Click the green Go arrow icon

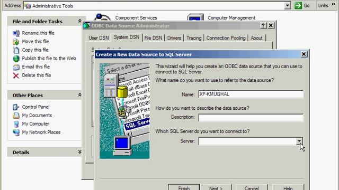[x=298, y=6]
